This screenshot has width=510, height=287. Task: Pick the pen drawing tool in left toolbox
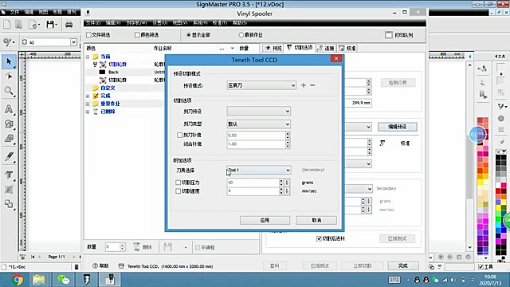click(9, 157)
